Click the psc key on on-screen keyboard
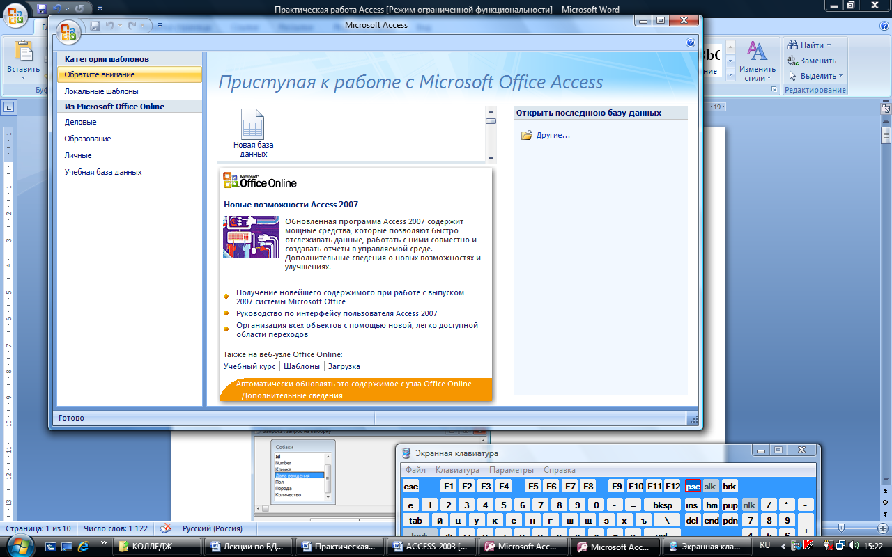892x557 pixels. 693,486
